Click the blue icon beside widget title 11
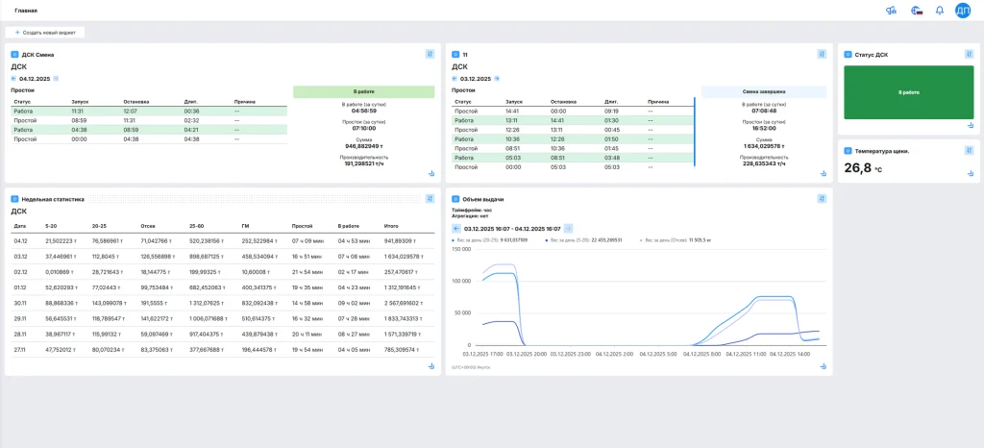 tap(456, 55)
